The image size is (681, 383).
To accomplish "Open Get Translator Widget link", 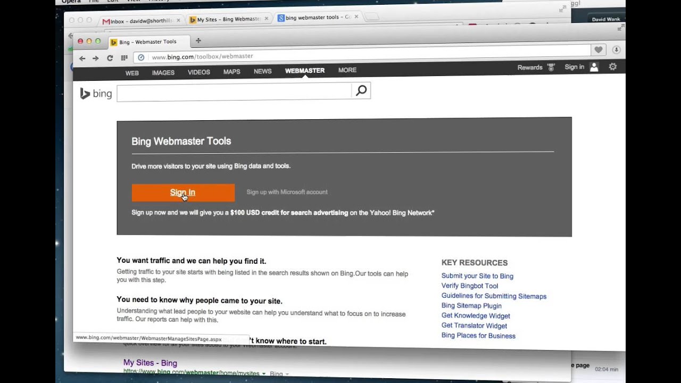I will coord(474,326).
